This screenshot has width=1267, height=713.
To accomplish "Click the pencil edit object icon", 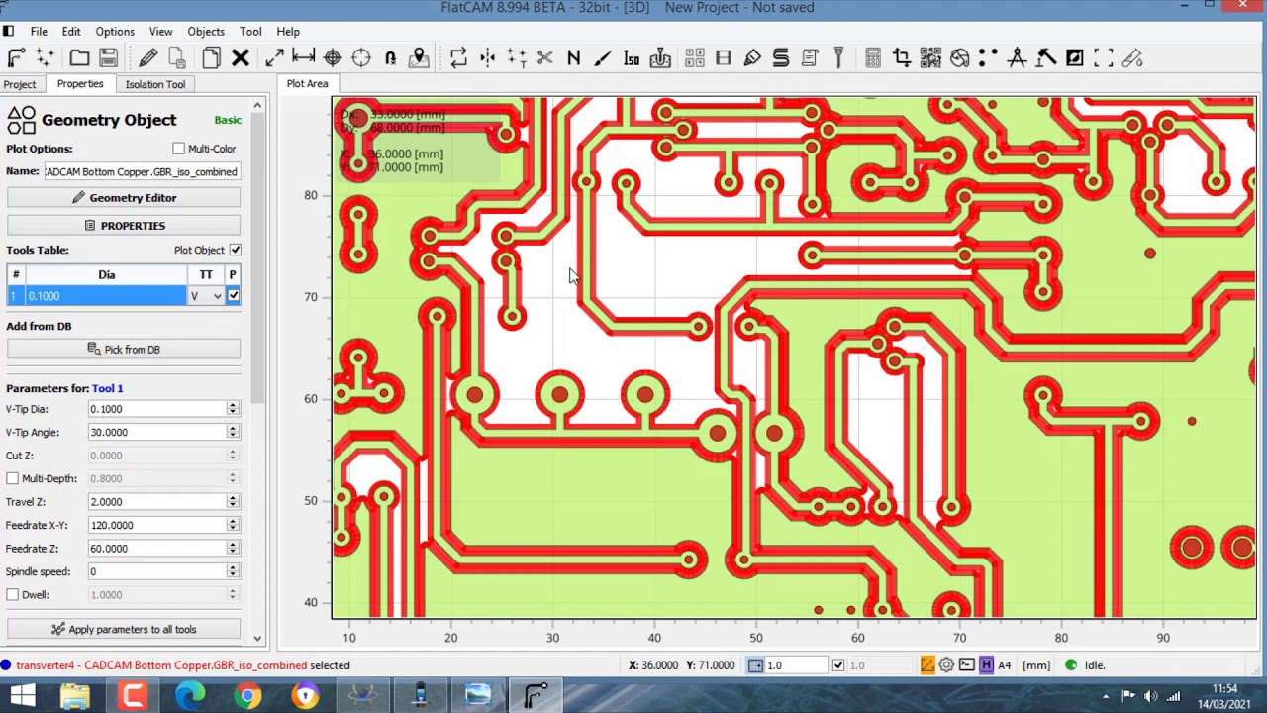I will pos(148,58).
